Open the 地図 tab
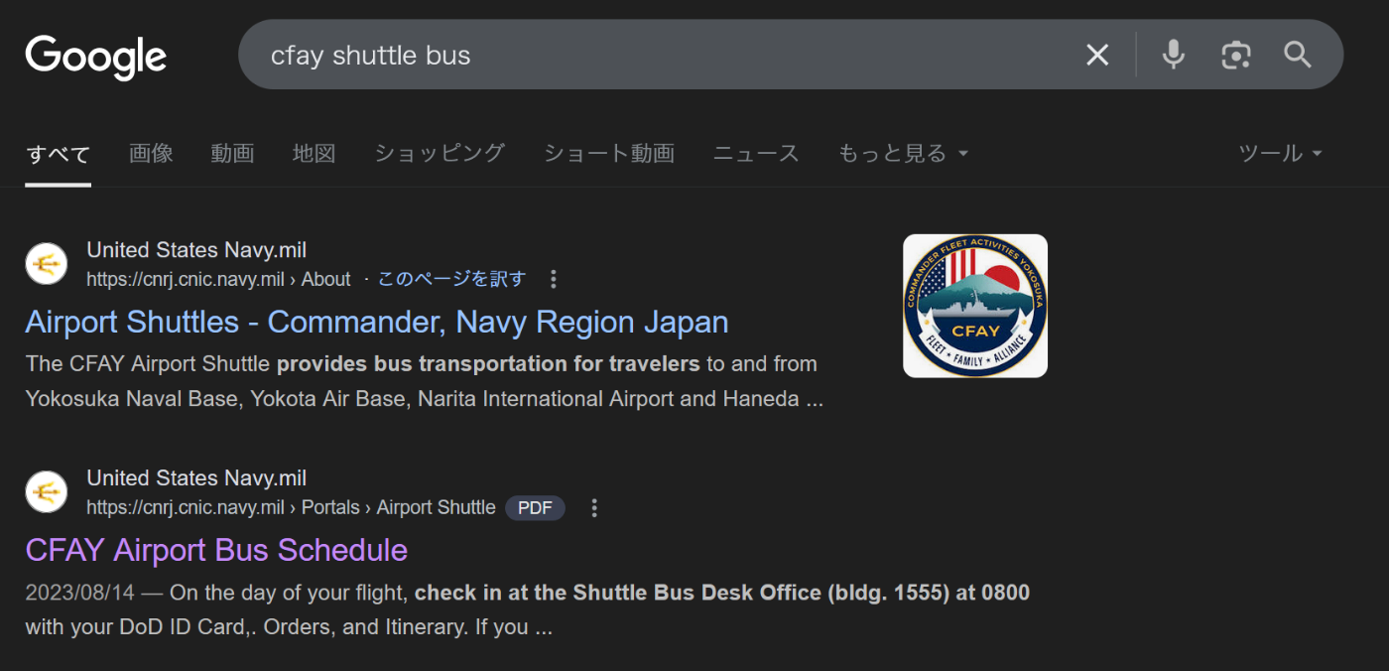Screen dimensions: 1389x671 tap(314, 153)
